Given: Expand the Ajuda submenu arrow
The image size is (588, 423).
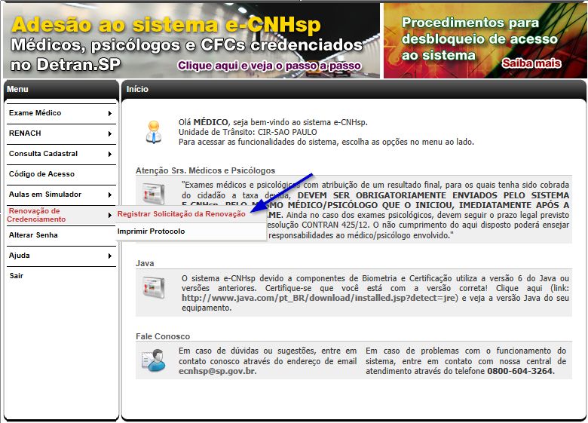Looking at the screenshot, I should (110, 256).
